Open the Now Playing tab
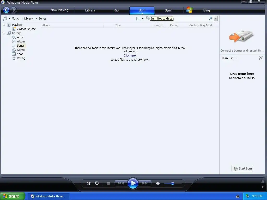Screen dimensions: 267x200 (59, 10)
